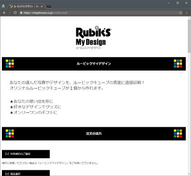Click the text line ★オンリーワンのギフトに
The width and height of the screenshot is (191, 176).
click(33, 113)
